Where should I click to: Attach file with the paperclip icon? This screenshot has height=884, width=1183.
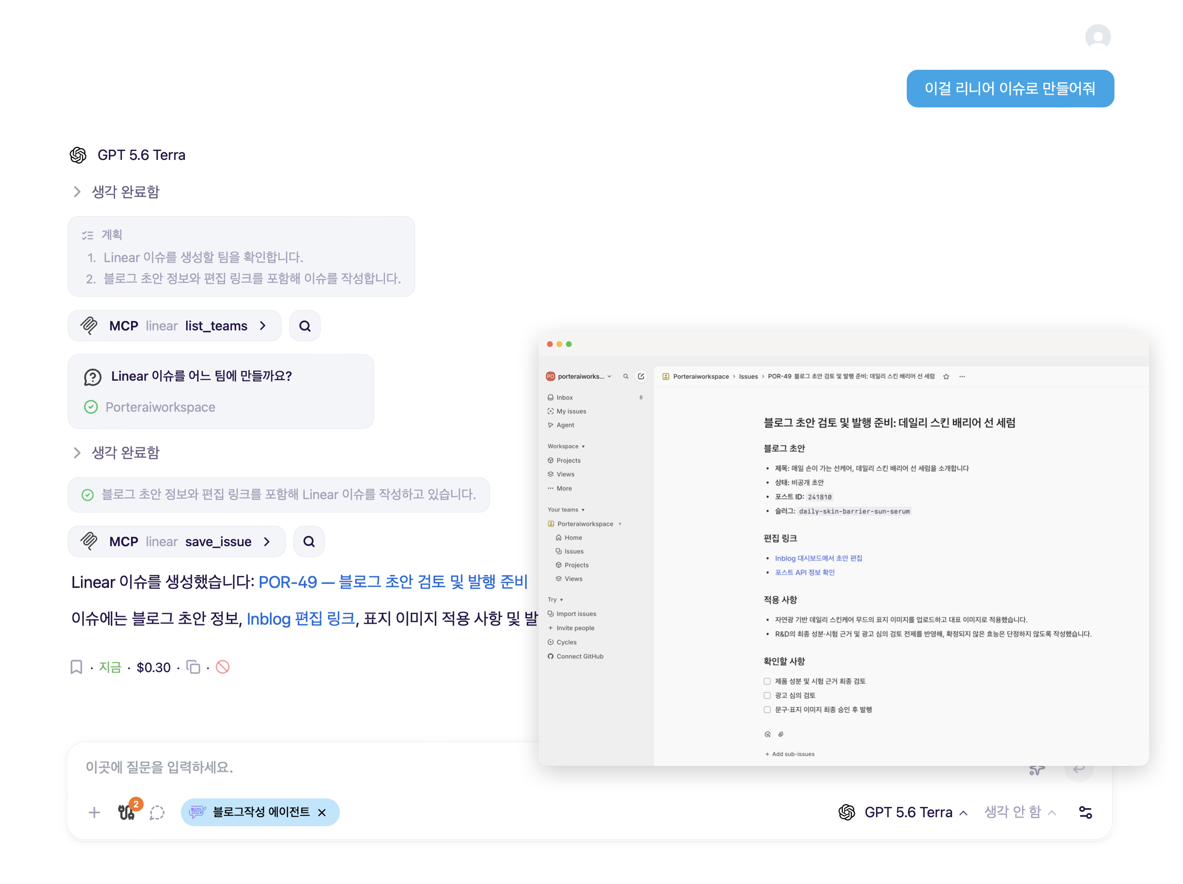[x=781, y=734]
